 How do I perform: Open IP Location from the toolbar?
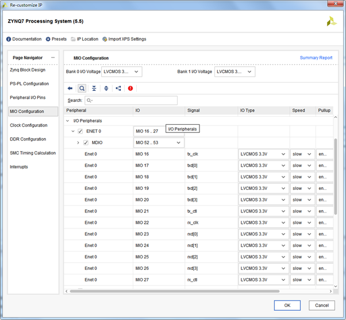click(x=84, y=39)
